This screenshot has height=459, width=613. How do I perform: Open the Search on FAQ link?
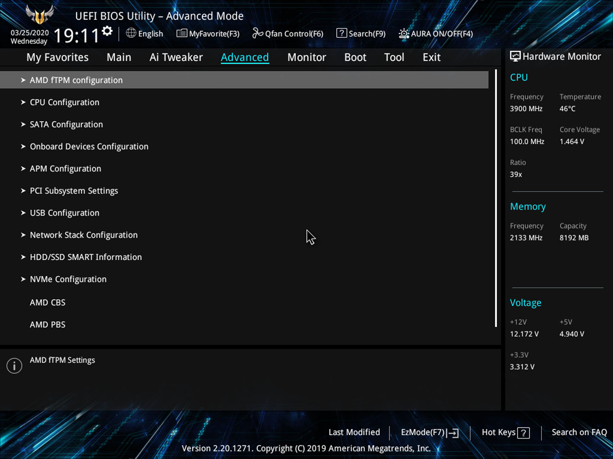[x=579, y=432]
